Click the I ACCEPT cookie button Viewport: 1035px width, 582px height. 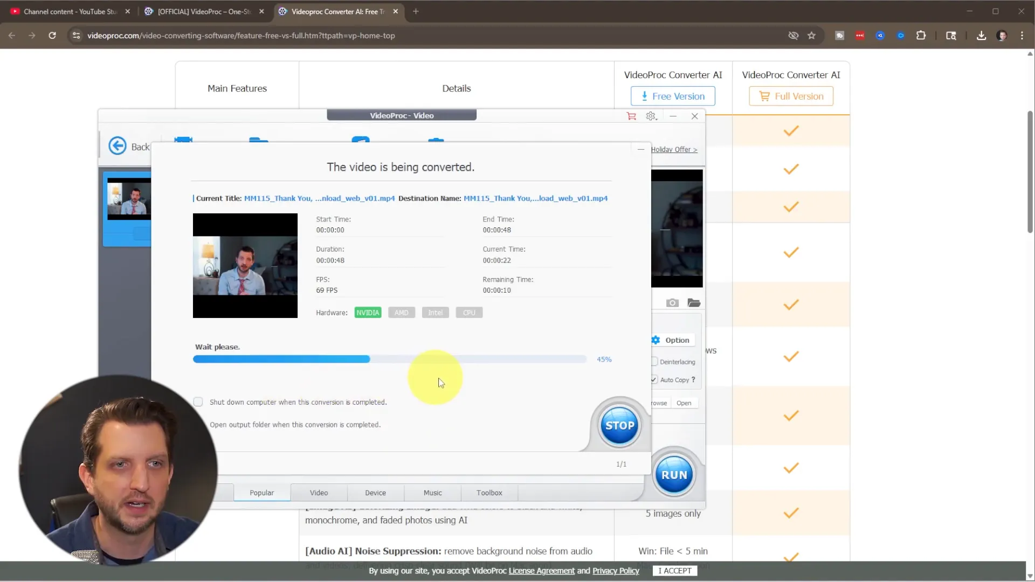click(674, 571)
